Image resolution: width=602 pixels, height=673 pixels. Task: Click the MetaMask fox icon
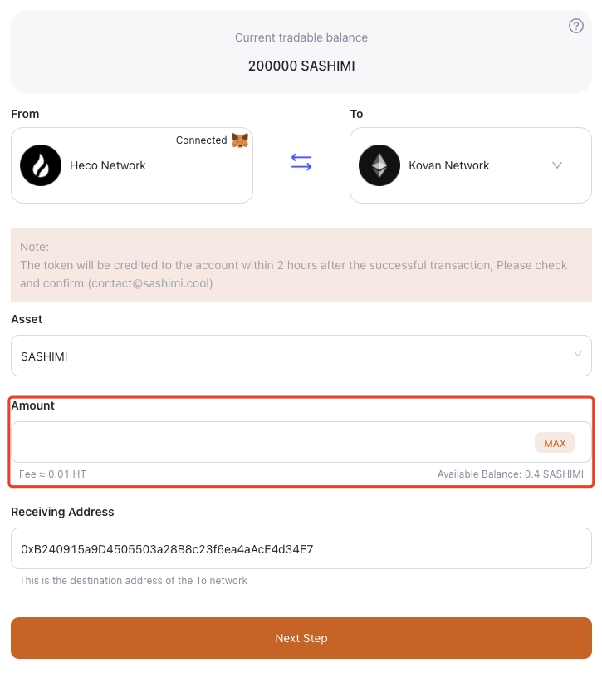coord(240,140)
